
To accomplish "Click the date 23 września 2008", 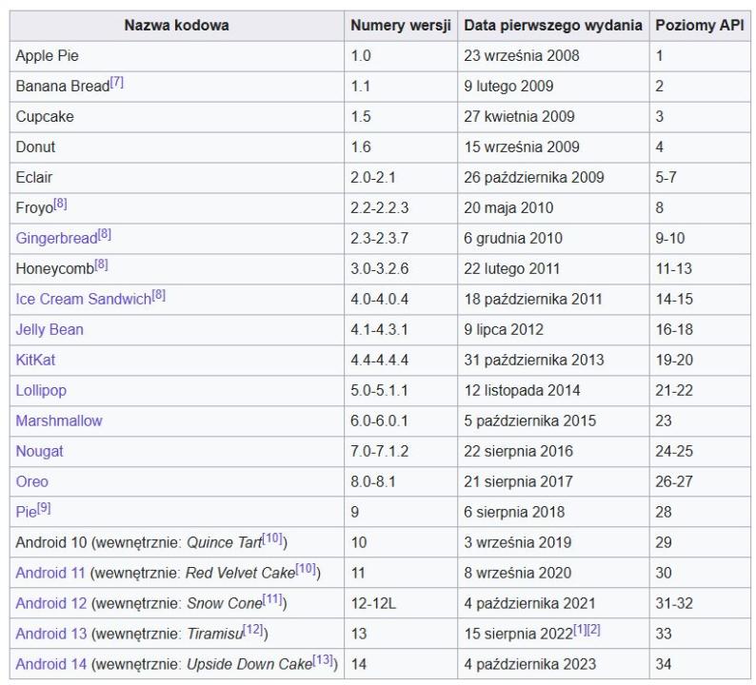I will click(522, 56).
